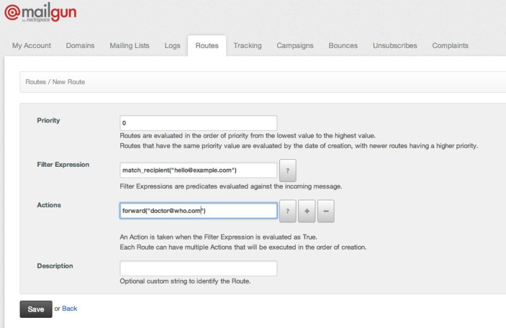Image resolution: width=506 pixels, height=328 pixels.
Task: Open the Logs tab
Action: [172, 46]
